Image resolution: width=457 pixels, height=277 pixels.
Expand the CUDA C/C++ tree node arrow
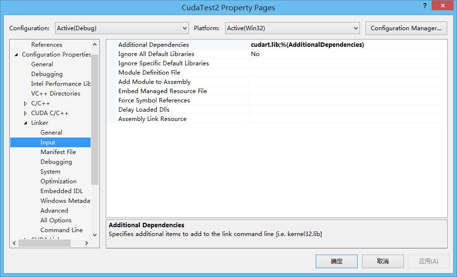click(25, 113)
